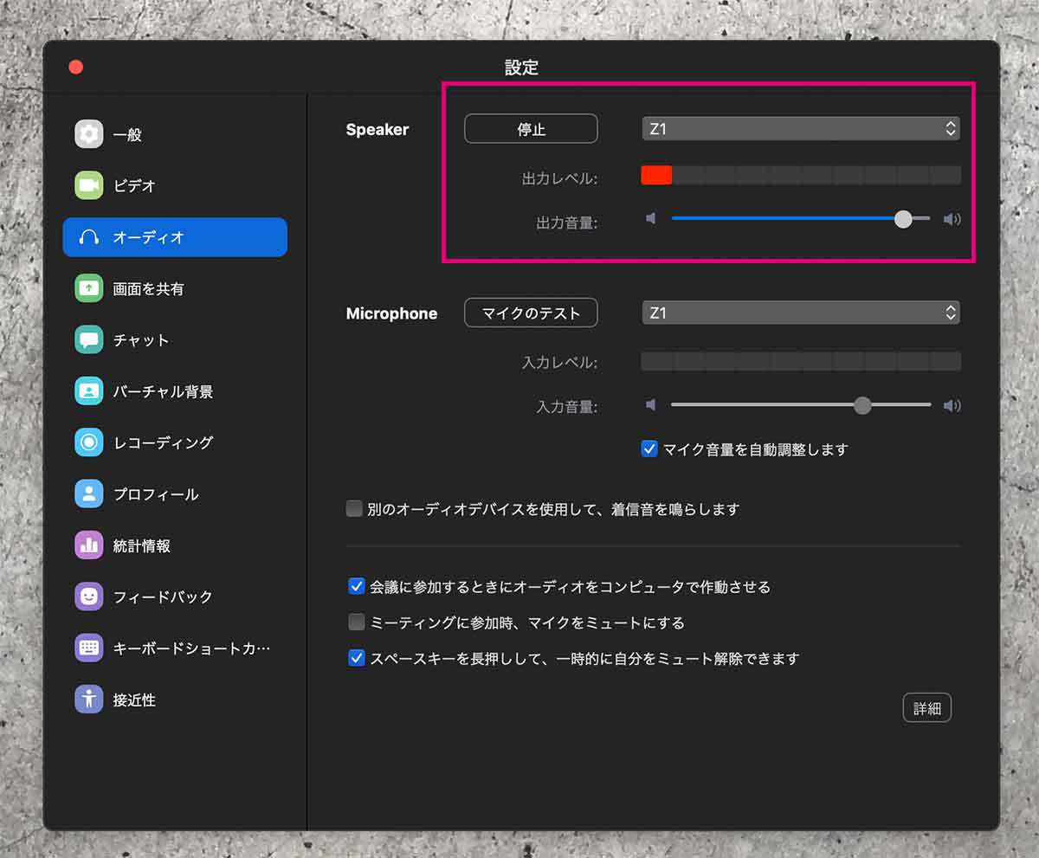Click the バーチャル背景 icon

[88, 391]
